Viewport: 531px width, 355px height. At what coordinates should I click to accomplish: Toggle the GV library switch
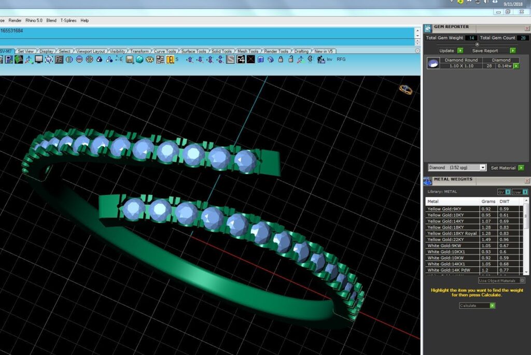pos(504,192)
